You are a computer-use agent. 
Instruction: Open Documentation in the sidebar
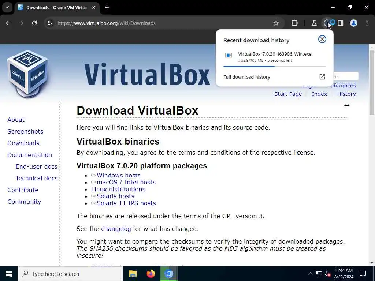pyautogui.click(x=29, y=155)
